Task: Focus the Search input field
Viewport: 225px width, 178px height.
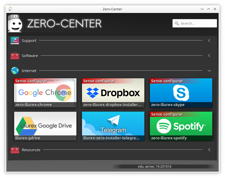Action: coord(194,23)
